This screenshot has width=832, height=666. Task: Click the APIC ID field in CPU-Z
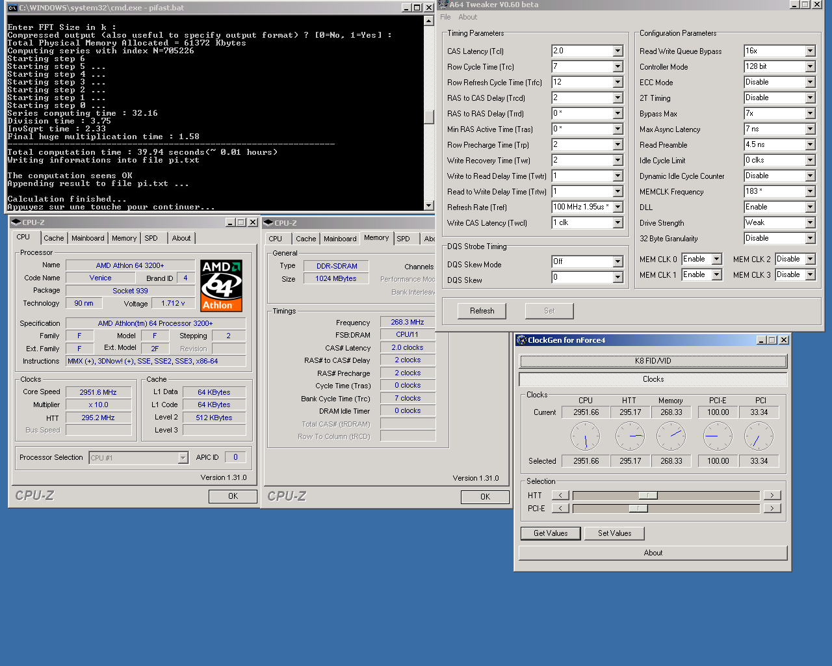pos(235,457)
